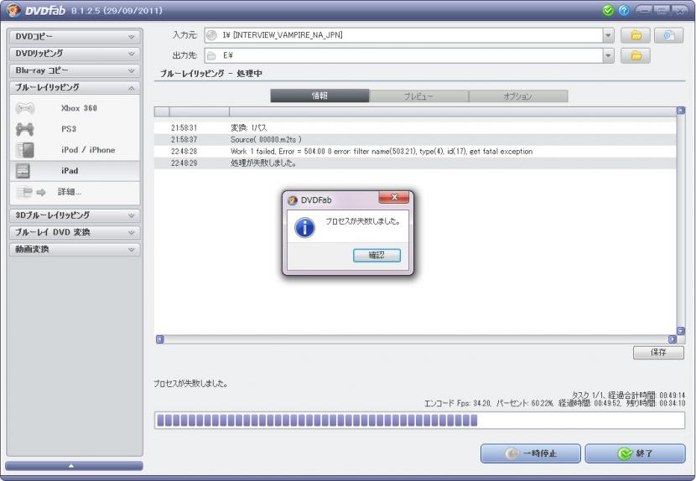Close the DVDFab dialog with red X
696x481 pixels.
tap(394, 198)
